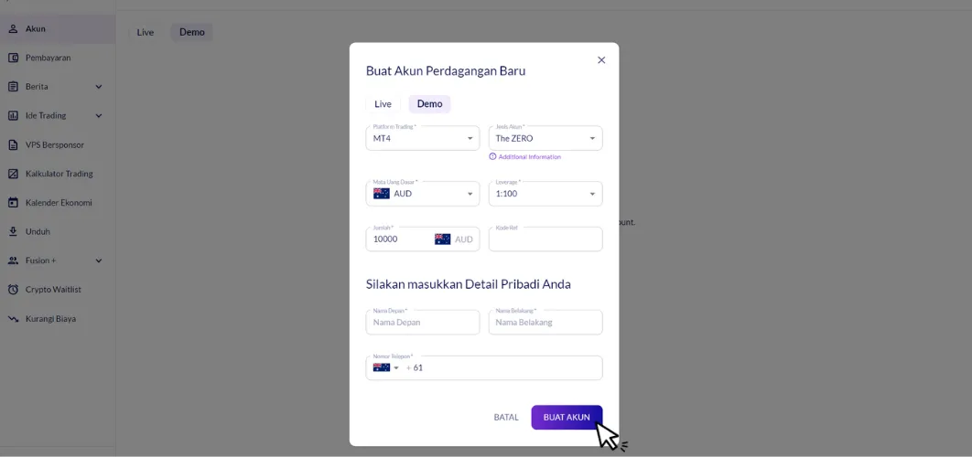972x457 pixels.
Task: Select Demo toggle in the dialog
Action: pos(429,104)
